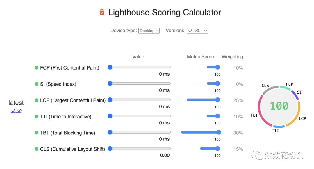Open the Device type dropdown

pyautogui.click(x=149, y=31)
